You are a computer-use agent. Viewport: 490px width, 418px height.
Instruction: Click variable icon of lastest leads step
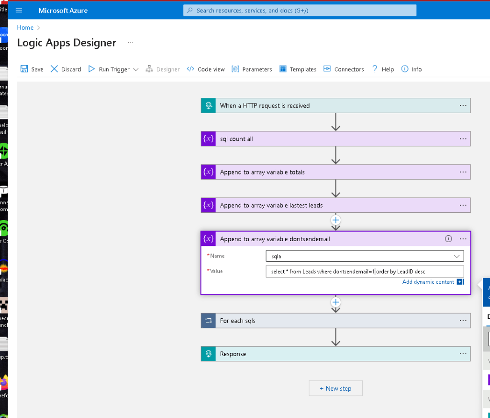coord(209,205)
